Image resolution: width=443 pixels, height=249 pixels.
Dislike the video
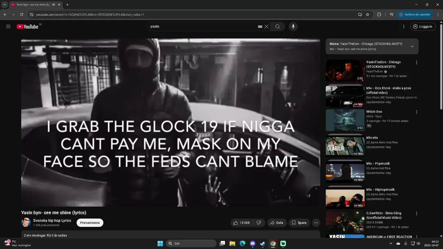click(x=259, y=223)
